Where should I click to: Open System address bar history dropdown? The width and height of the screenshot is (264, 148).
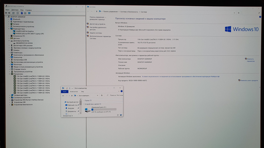point(234,13)
